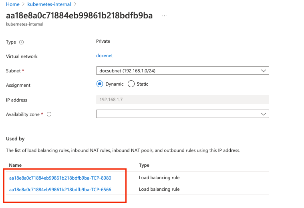Open the ellipsis more options menu

point(164,16)
